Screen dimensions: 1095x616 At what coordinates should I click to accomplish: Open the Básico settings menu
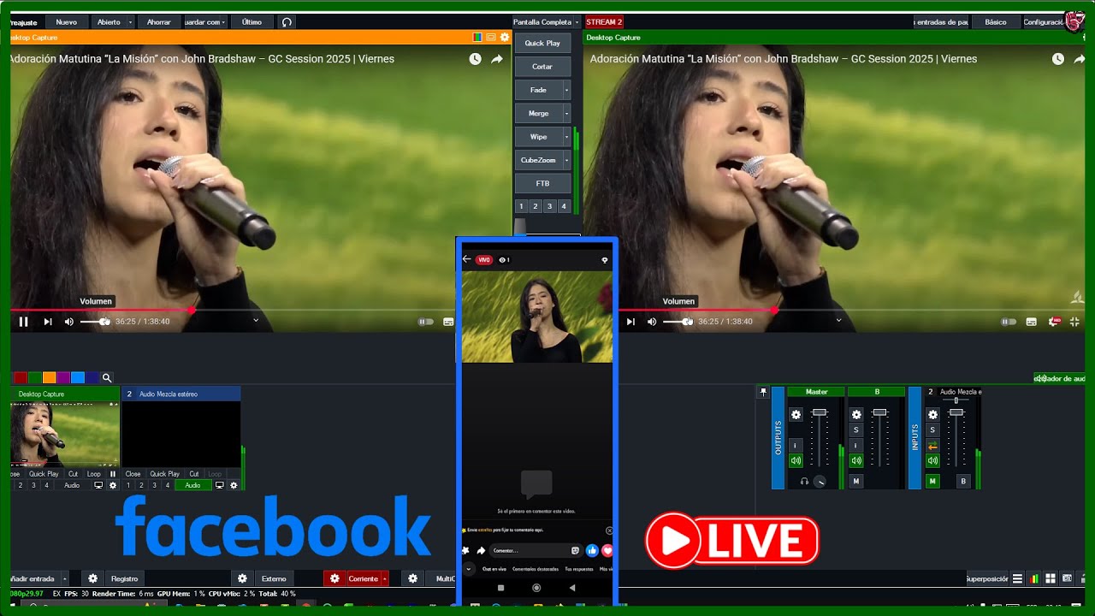coord(996,22)
